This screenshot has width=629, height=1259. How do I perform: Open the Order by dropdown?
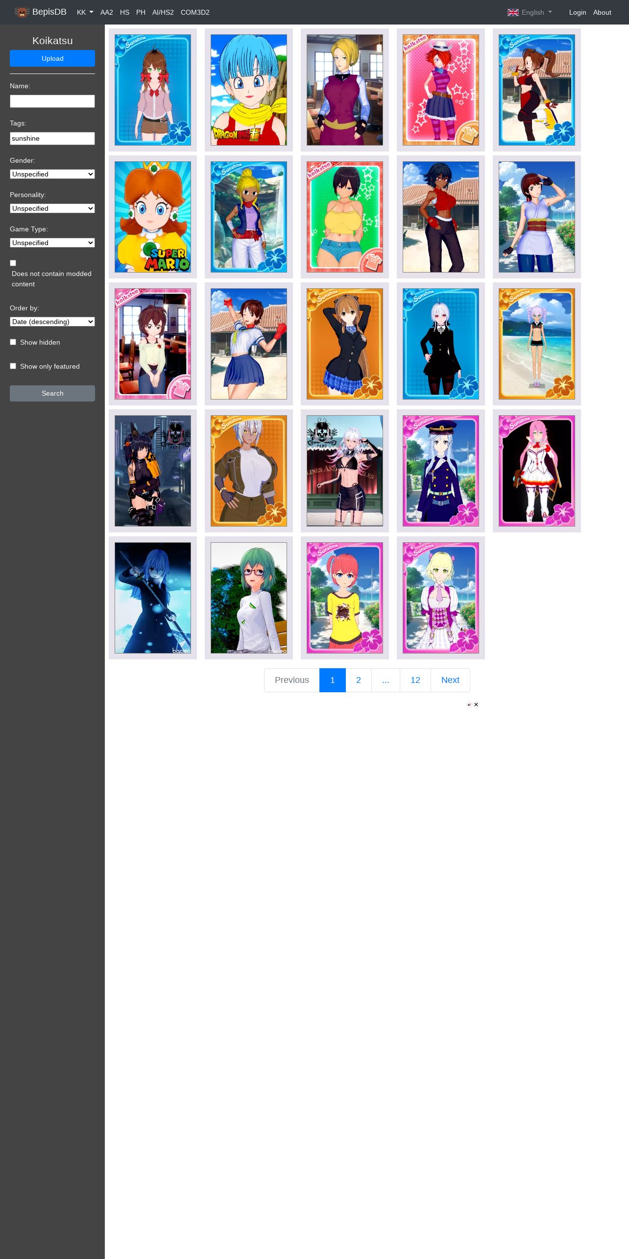tap(52, 322)
